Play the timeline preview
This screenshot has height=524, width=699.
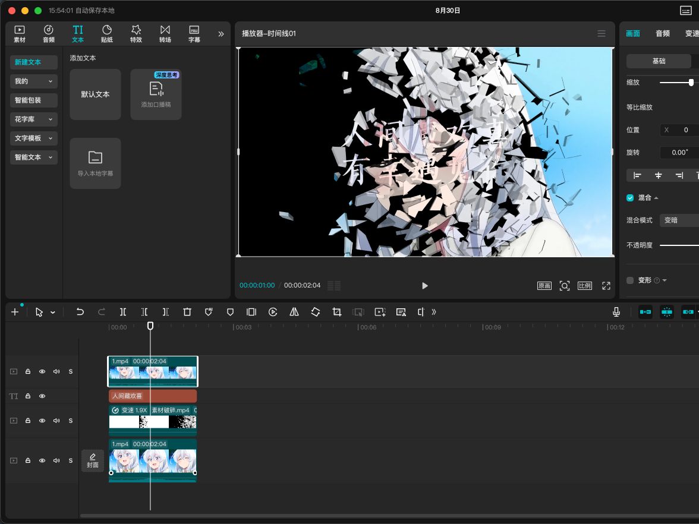pyautogui.click(x=424, y=286)
